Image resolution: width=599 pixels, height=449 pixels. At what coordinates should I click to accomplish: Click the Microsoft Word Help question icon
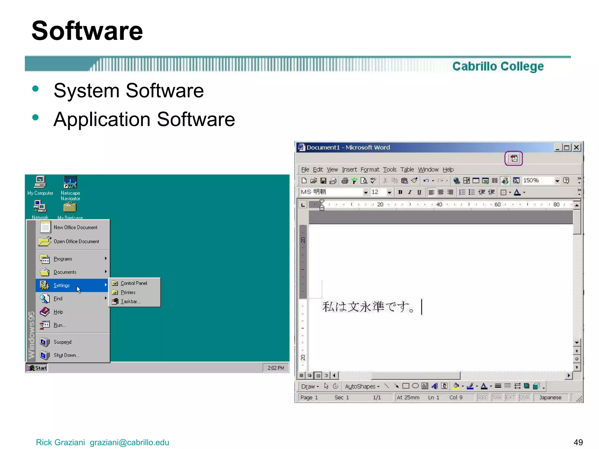coord(566,181)
